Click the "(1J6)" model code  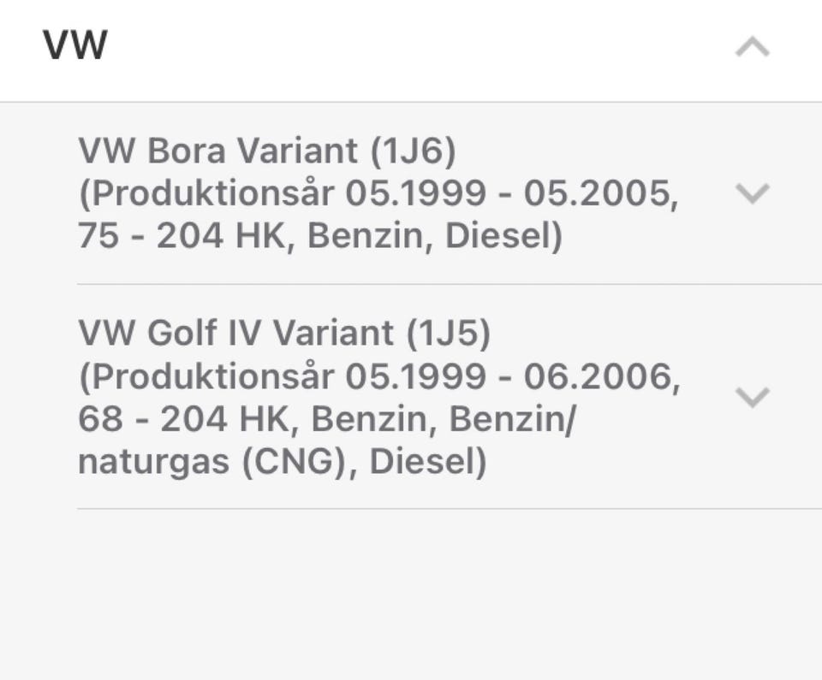(414, 151)
